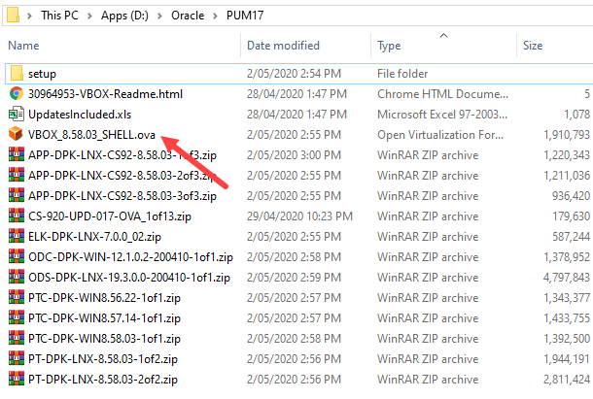593x399 pixels.
Task: Select the setup folder name
Action: click(42, 74)
